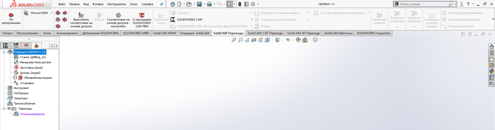Click Previous View icon in view toolbar

pyautogui.click(x=247, y=40)
